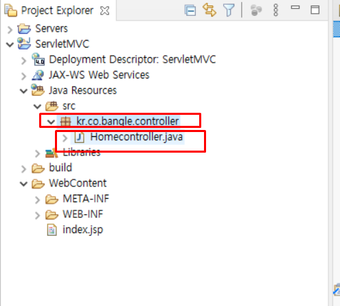Click the JAX-WS Web Services icon
The width and height of the screenshot is (340, 306).
(38, 75)
